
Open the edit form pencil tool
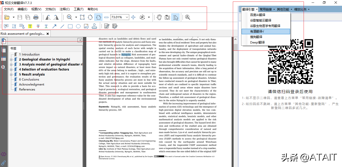point(107,26)
